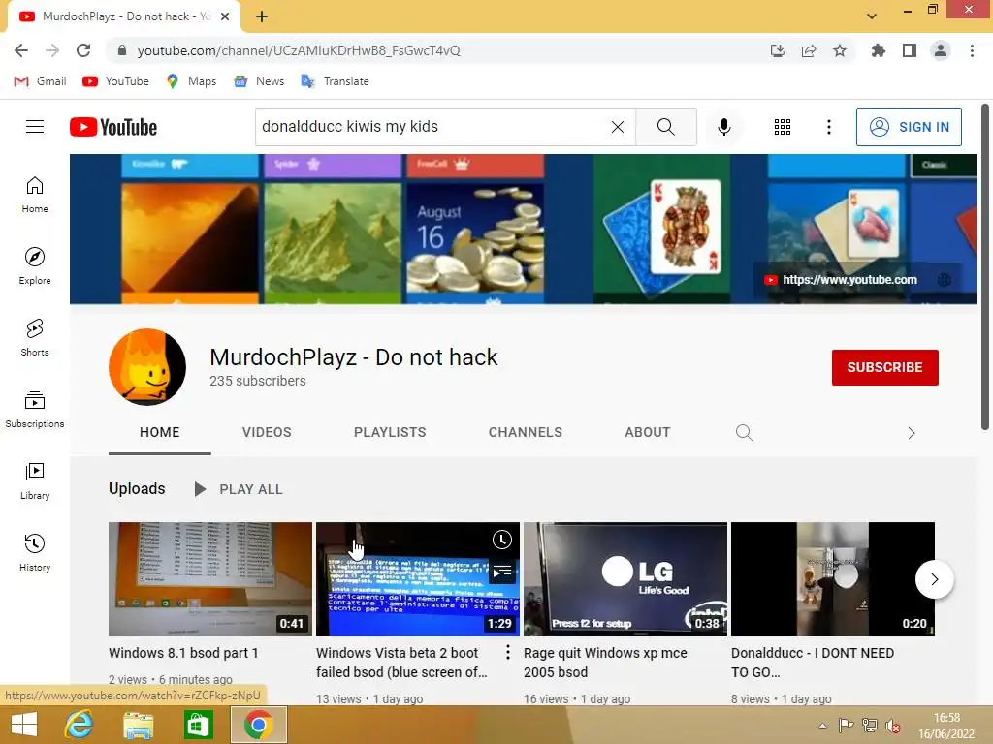Click the address bar URL
993x744 pixels.
point(299,50)
